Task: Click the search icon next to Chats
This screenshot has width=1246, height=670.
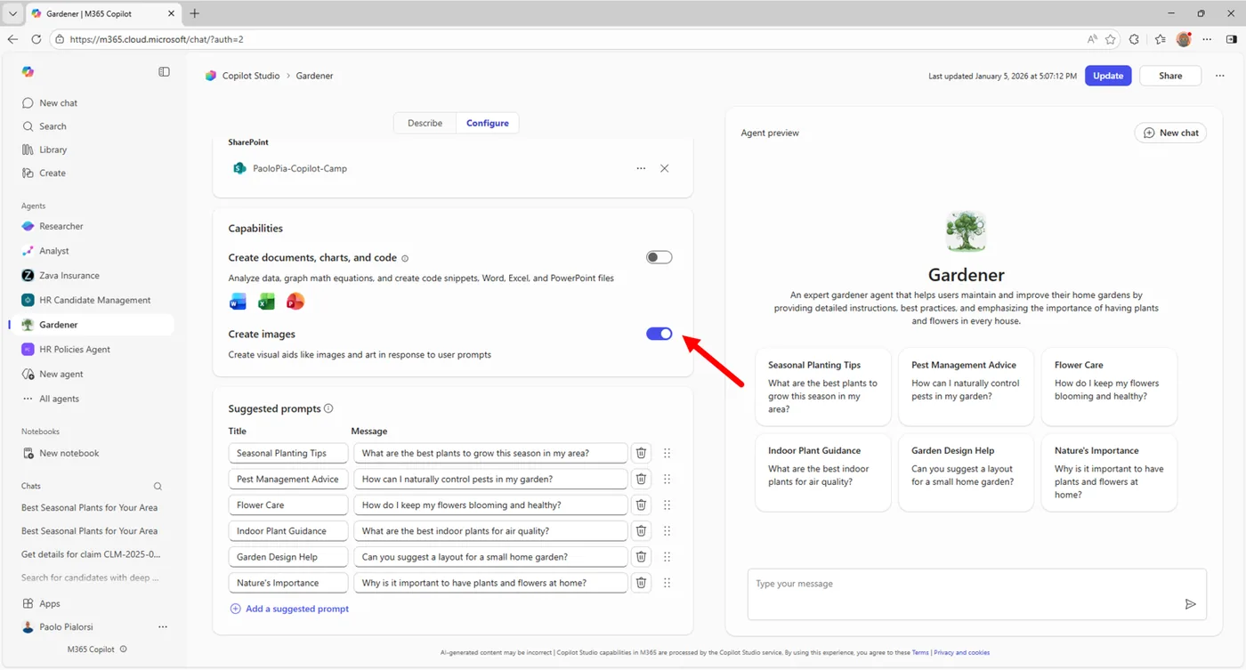Action: coord(158,487)
